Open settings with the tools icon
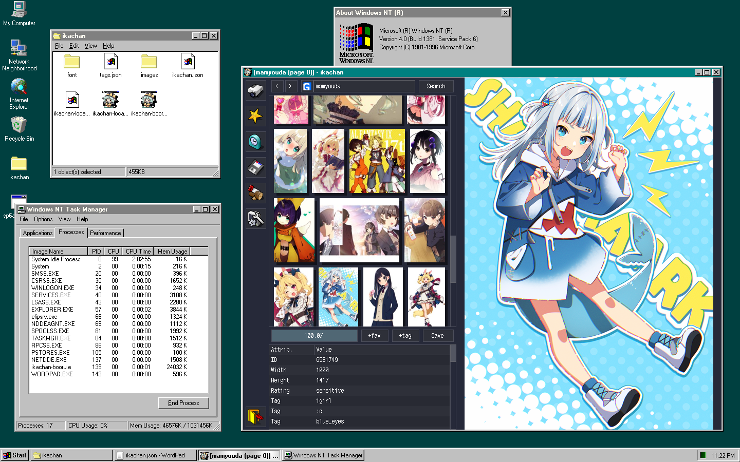 coord(255,219)
